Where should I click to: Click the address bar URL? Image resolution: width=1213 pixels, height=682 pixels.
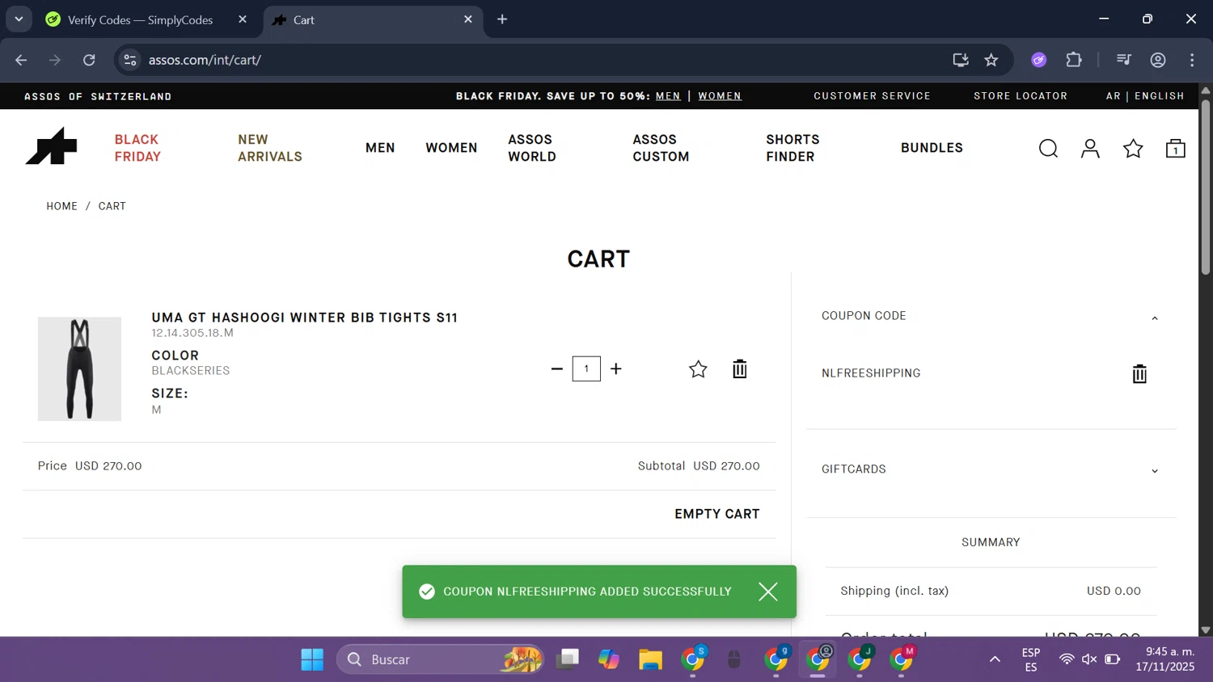pyautogui.click(x=205, y=60)
